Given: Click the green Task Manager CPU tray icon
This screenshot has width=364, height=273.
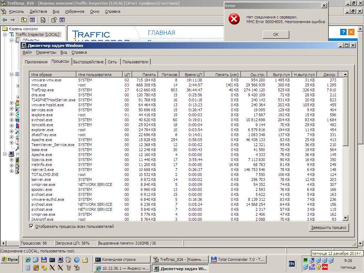Looking at the screenshot, I should (x=305, y=260).
